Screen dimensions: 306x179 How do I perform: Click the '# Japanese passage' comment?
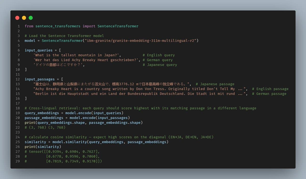[x=215, y=84]
